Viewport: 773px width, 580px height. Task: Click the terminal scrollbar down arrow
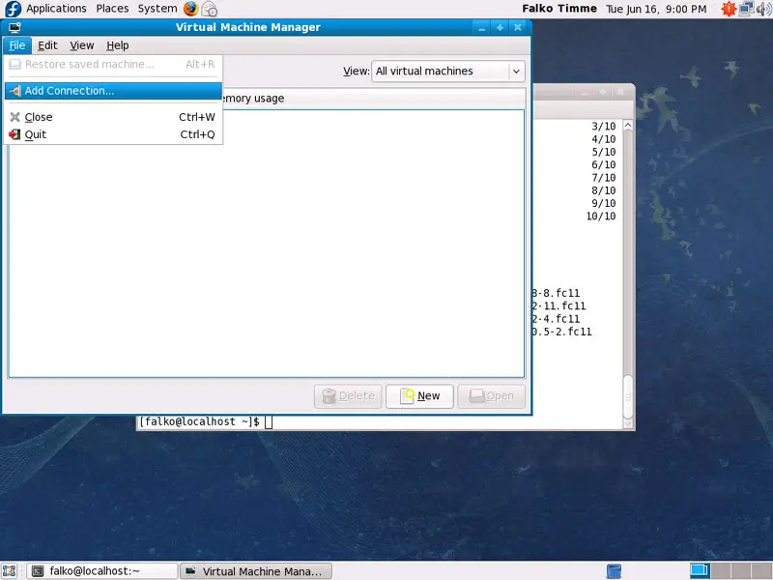click(627, 422)
